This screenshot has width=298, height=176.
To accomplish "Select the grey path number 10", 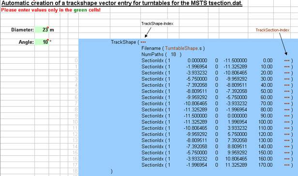I will click(x=75, y=122).
